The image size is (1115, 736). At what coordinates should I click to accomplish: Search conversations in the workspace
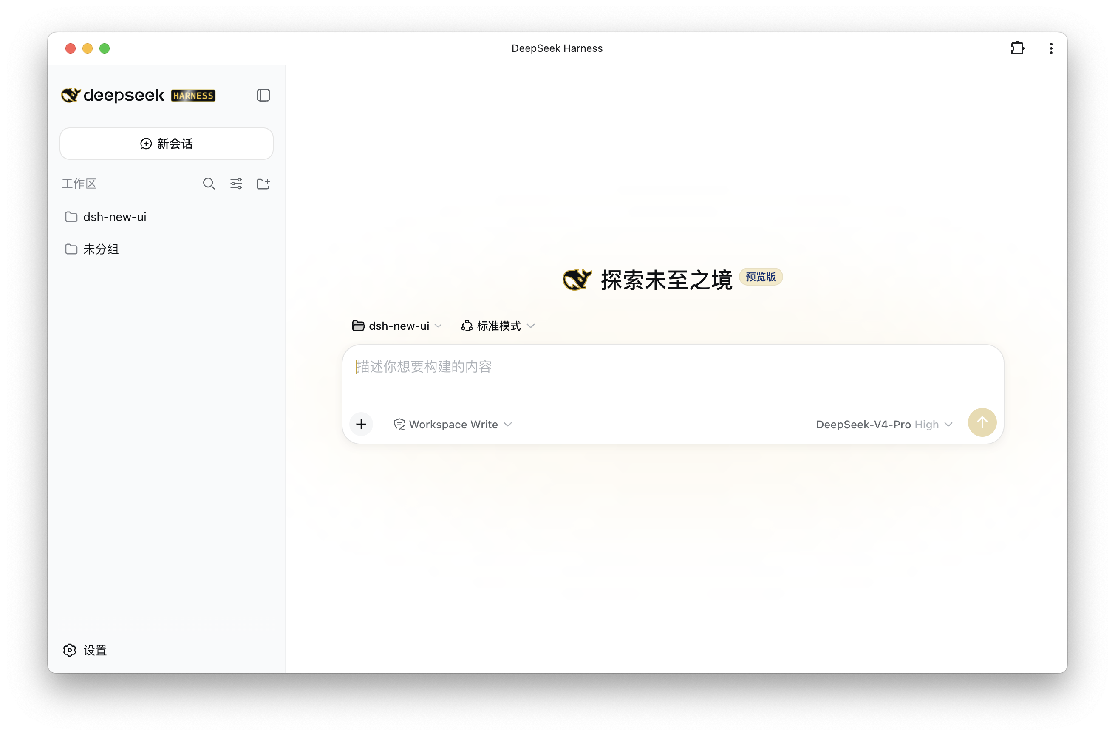[x=209, y=184]
